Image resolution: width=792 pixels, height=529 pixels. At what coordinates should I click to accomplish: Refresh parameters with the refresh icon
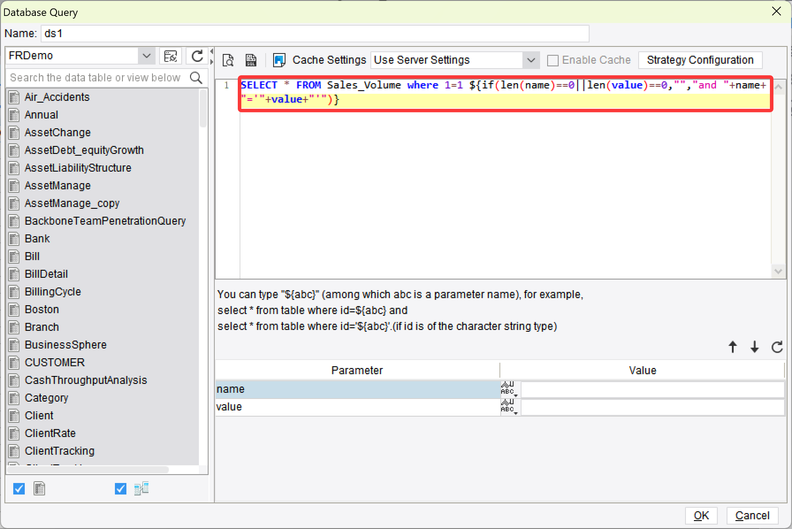777,347
